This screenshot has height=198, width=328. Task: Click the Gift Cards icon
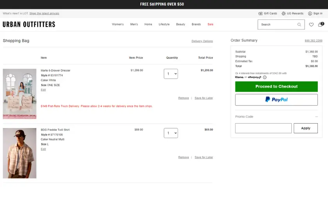260,13
